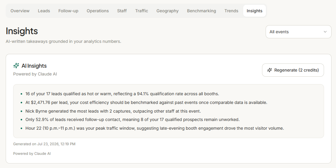Viewport: 336px width, 168px height.
Task: Click the $2,471.76 per lead insight
Action: tap(146, 102)
